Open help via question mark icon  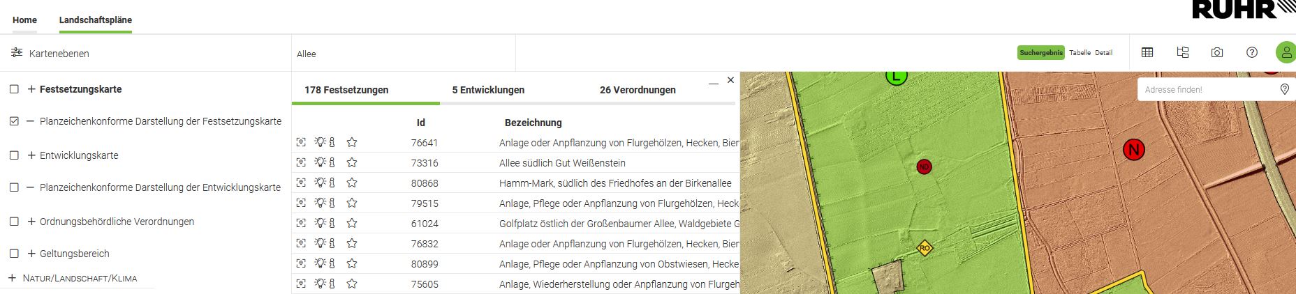1252,52
